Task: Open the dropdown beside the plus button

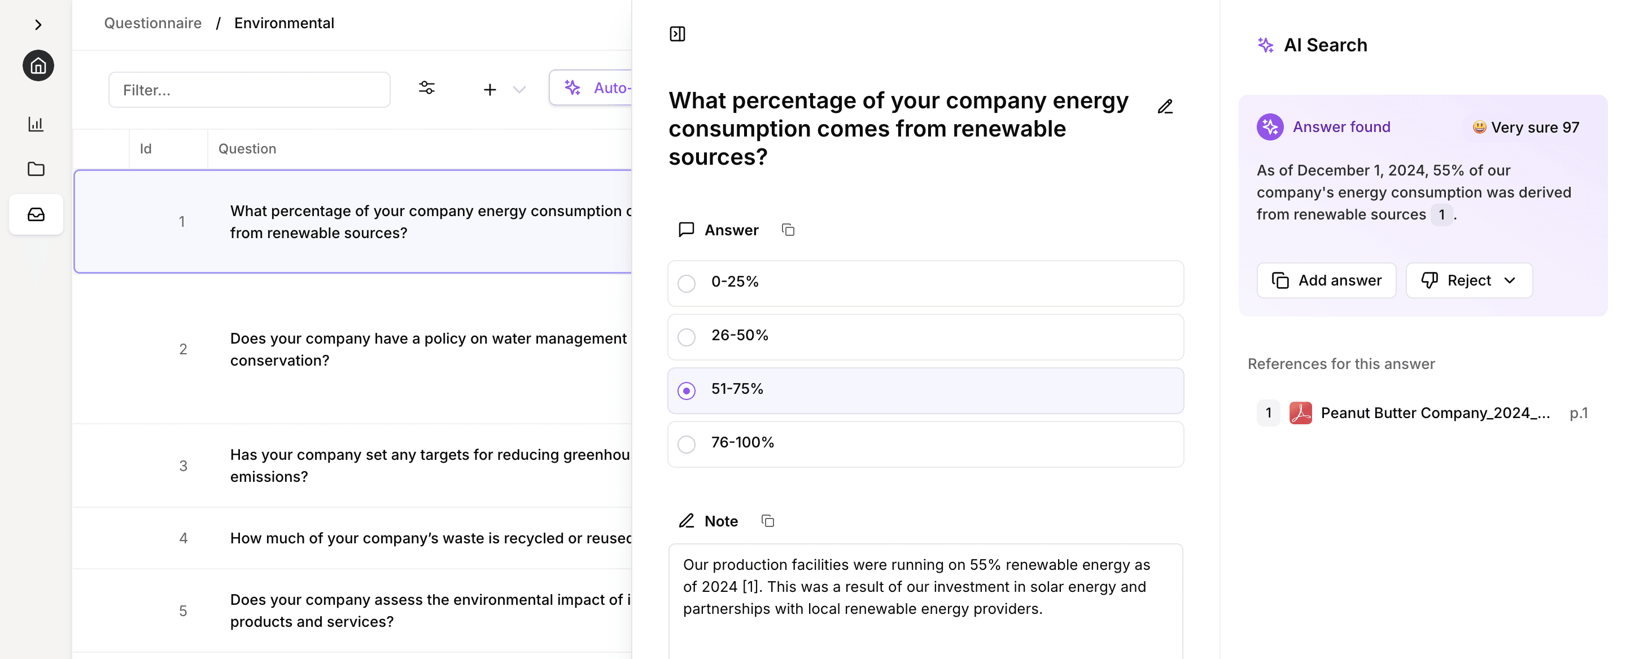Action: (519, 90)
